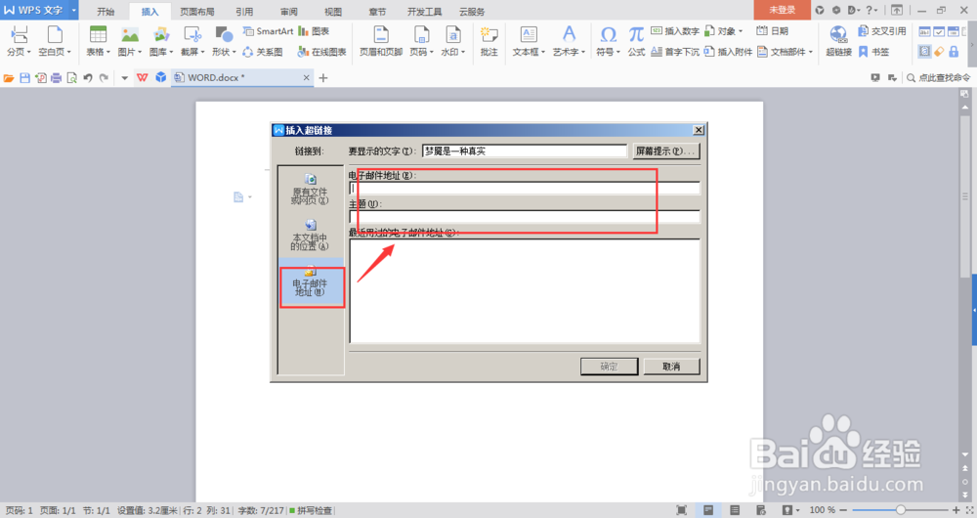Add a watermark (水印)
The height and width of the screenshot is (518, 977).
coord(453,41)
